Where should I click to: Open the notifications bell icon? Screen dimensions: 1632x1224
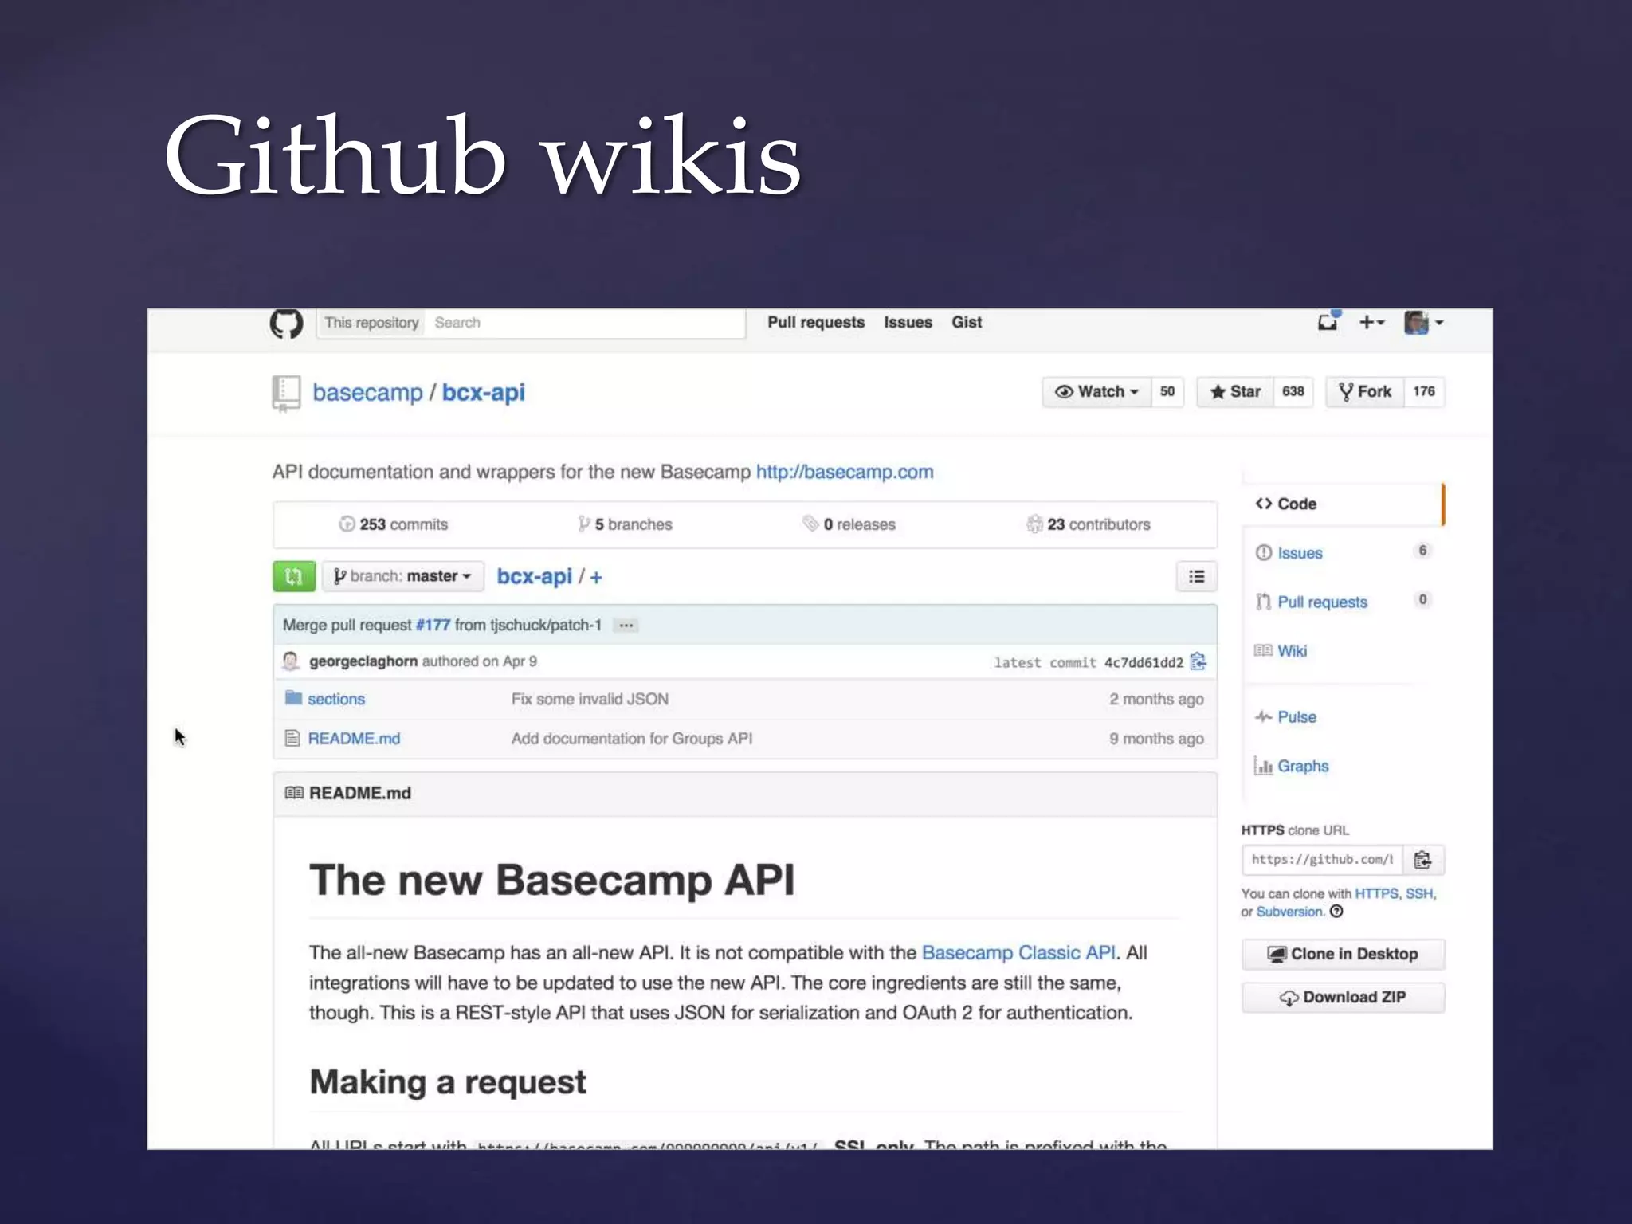(x=1328, y=322)
